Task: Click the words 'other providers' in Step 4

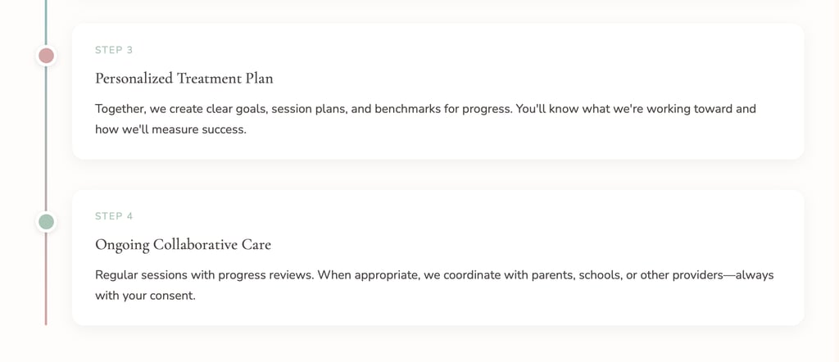Action: [x=683, y=275]
